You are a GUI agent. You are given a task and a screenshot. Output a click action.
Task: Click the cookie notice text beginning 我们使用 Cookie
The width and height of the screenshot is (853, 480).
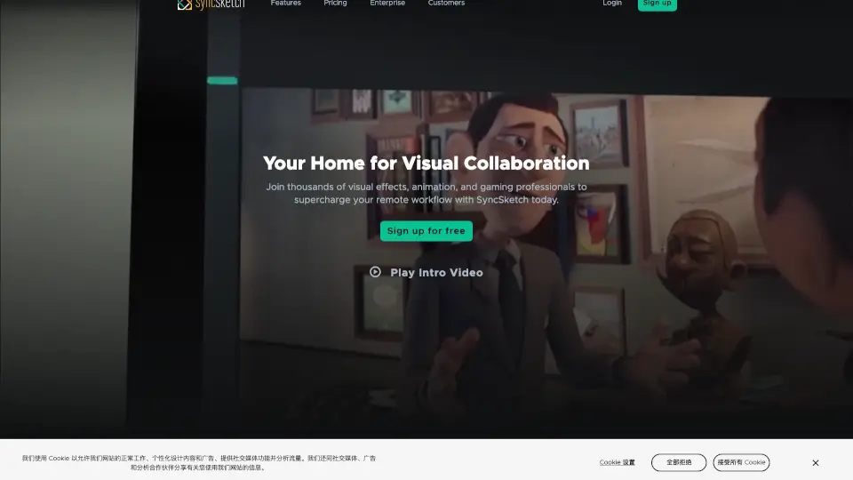198,462
